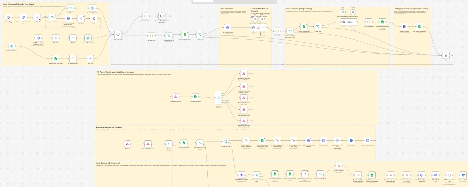Screen dimensions: 468x187
Task: Select Respond to Webhook (Edit Email) node
Action: click(x=244, y=98)
